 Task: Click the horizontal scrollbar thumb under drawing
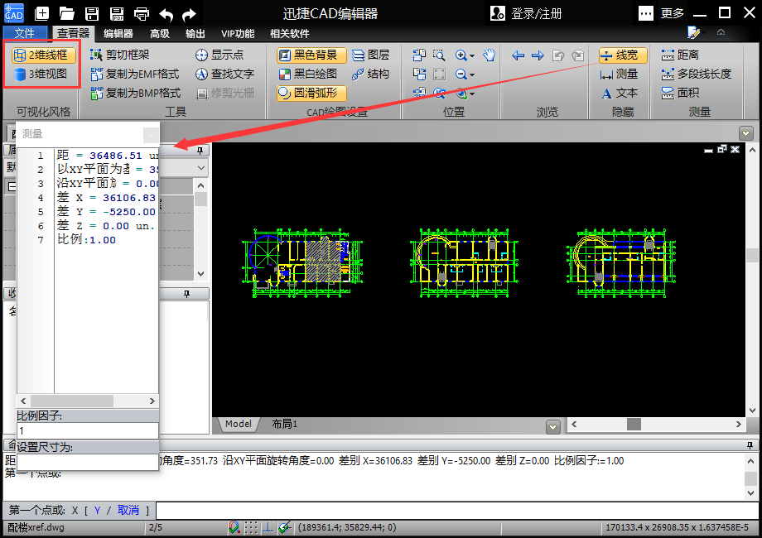(633, 424)
